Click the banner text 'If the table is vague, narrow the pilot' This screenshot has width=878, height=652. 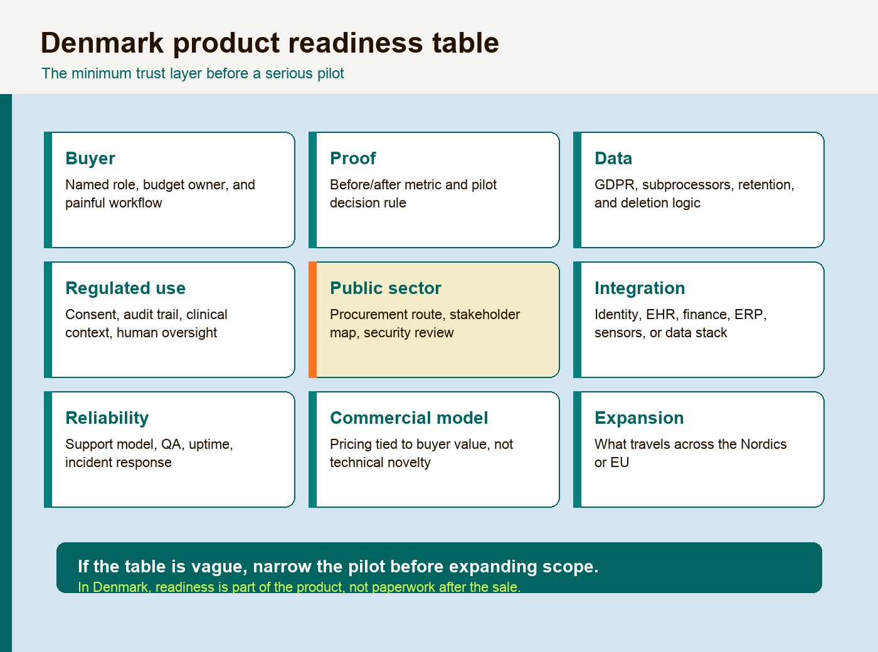pos(338,566)
